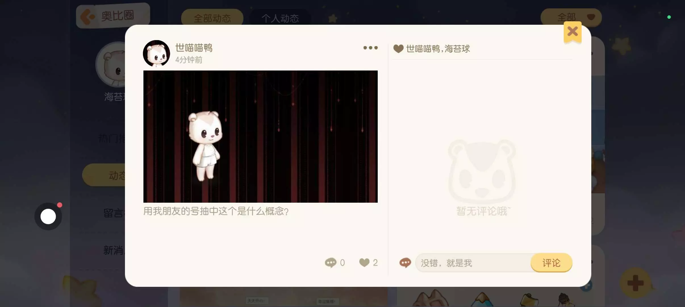Create new post with plus button

point(636,283)
